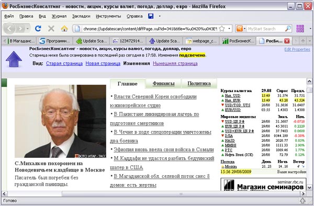Switch to the 'РосБизнесК...' tab with chart icon
The height and width of the screenshot is (206, 314).
click(238, 41)
